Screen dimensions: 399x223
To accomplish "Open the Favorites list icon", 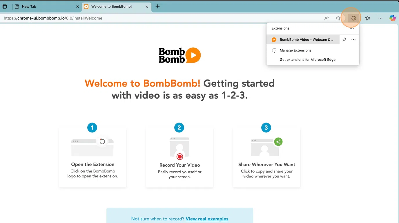I will click(368, 18).
